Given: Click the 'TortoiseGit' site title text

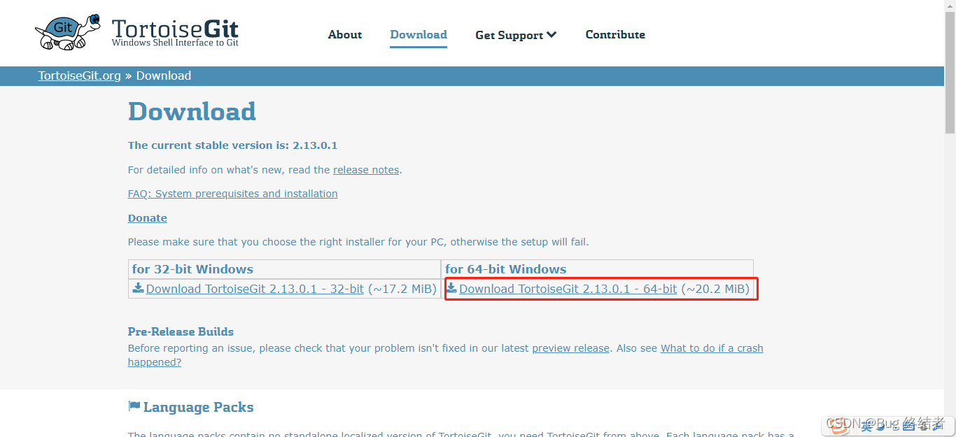Looking at the screenshot, I should coord(175,29).
